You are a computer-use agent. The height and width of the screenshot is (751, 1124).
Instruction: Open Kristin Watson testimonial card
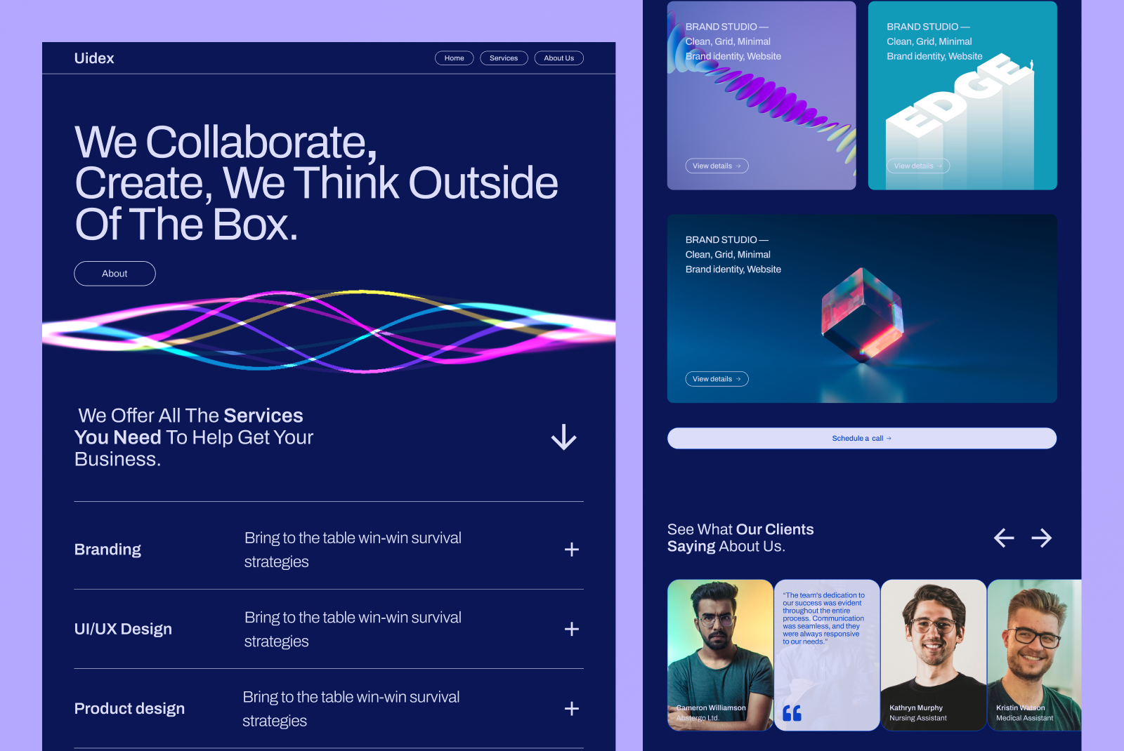click(x=1034, y=654)
